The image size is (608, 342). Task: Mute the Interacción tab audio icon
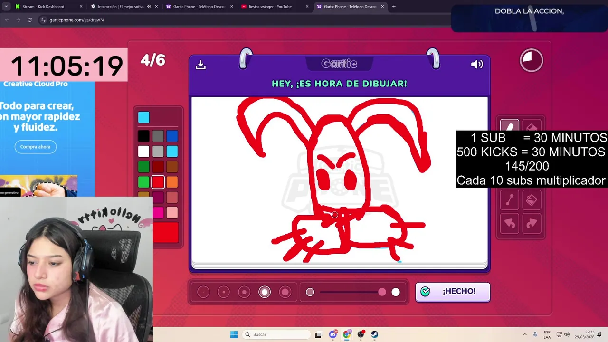(149, 7)
